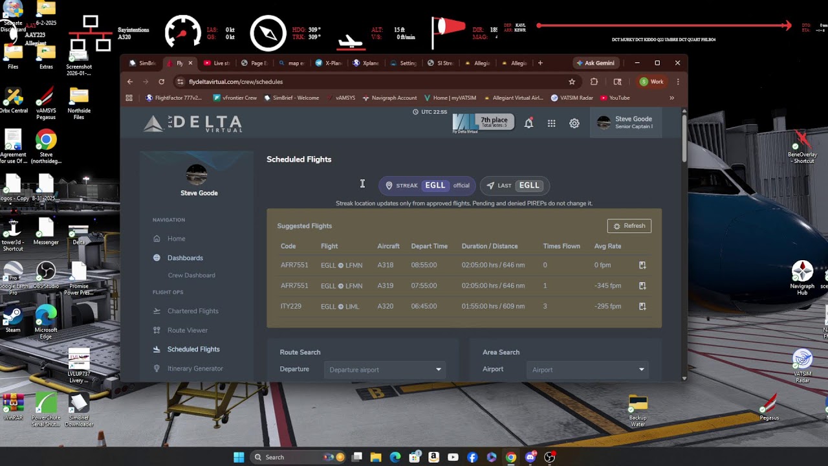Switch to the SimBrief browser tab
828x466 pixels.
pyautogui.click(x=143, y=63)
